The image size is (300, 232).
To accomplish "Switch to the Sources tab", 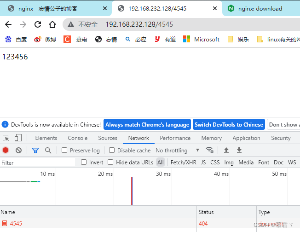I will pos(108,138).
